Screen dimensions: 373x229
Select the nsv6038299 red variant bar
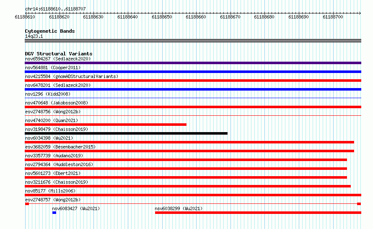[258, 213]
